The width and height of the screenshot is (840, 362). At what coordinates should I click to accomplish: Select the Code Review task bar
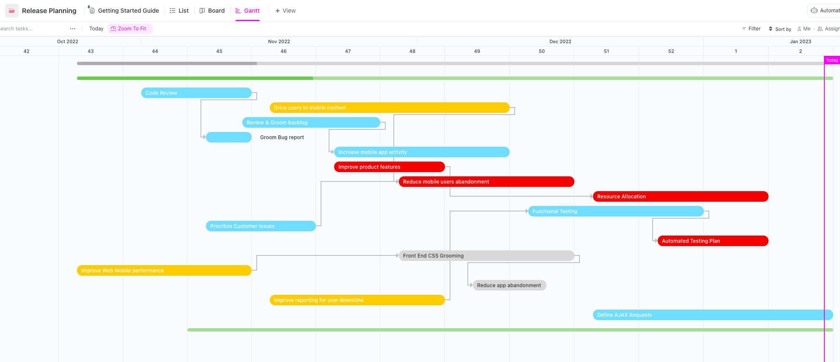pos(196,93)
